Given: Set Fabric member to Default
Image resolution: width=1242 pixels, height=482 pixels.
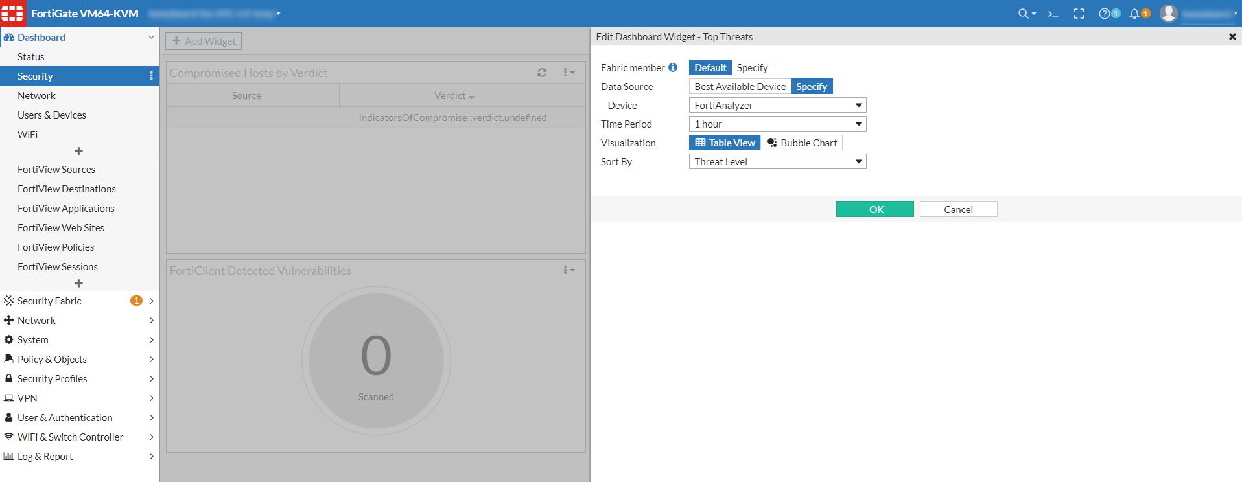Looking at the screenshot, I should coord(710,67).
